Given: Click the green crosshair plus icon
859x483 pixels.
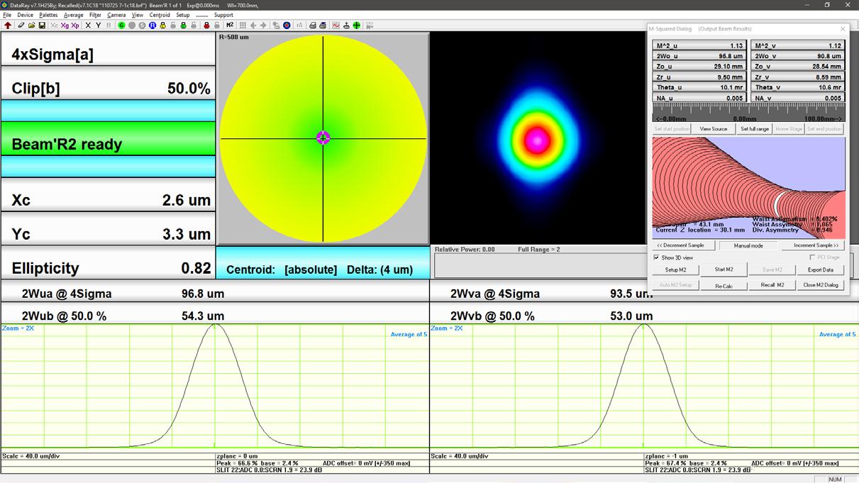Looking at the screenshot, I should click(x=357, y=26).
